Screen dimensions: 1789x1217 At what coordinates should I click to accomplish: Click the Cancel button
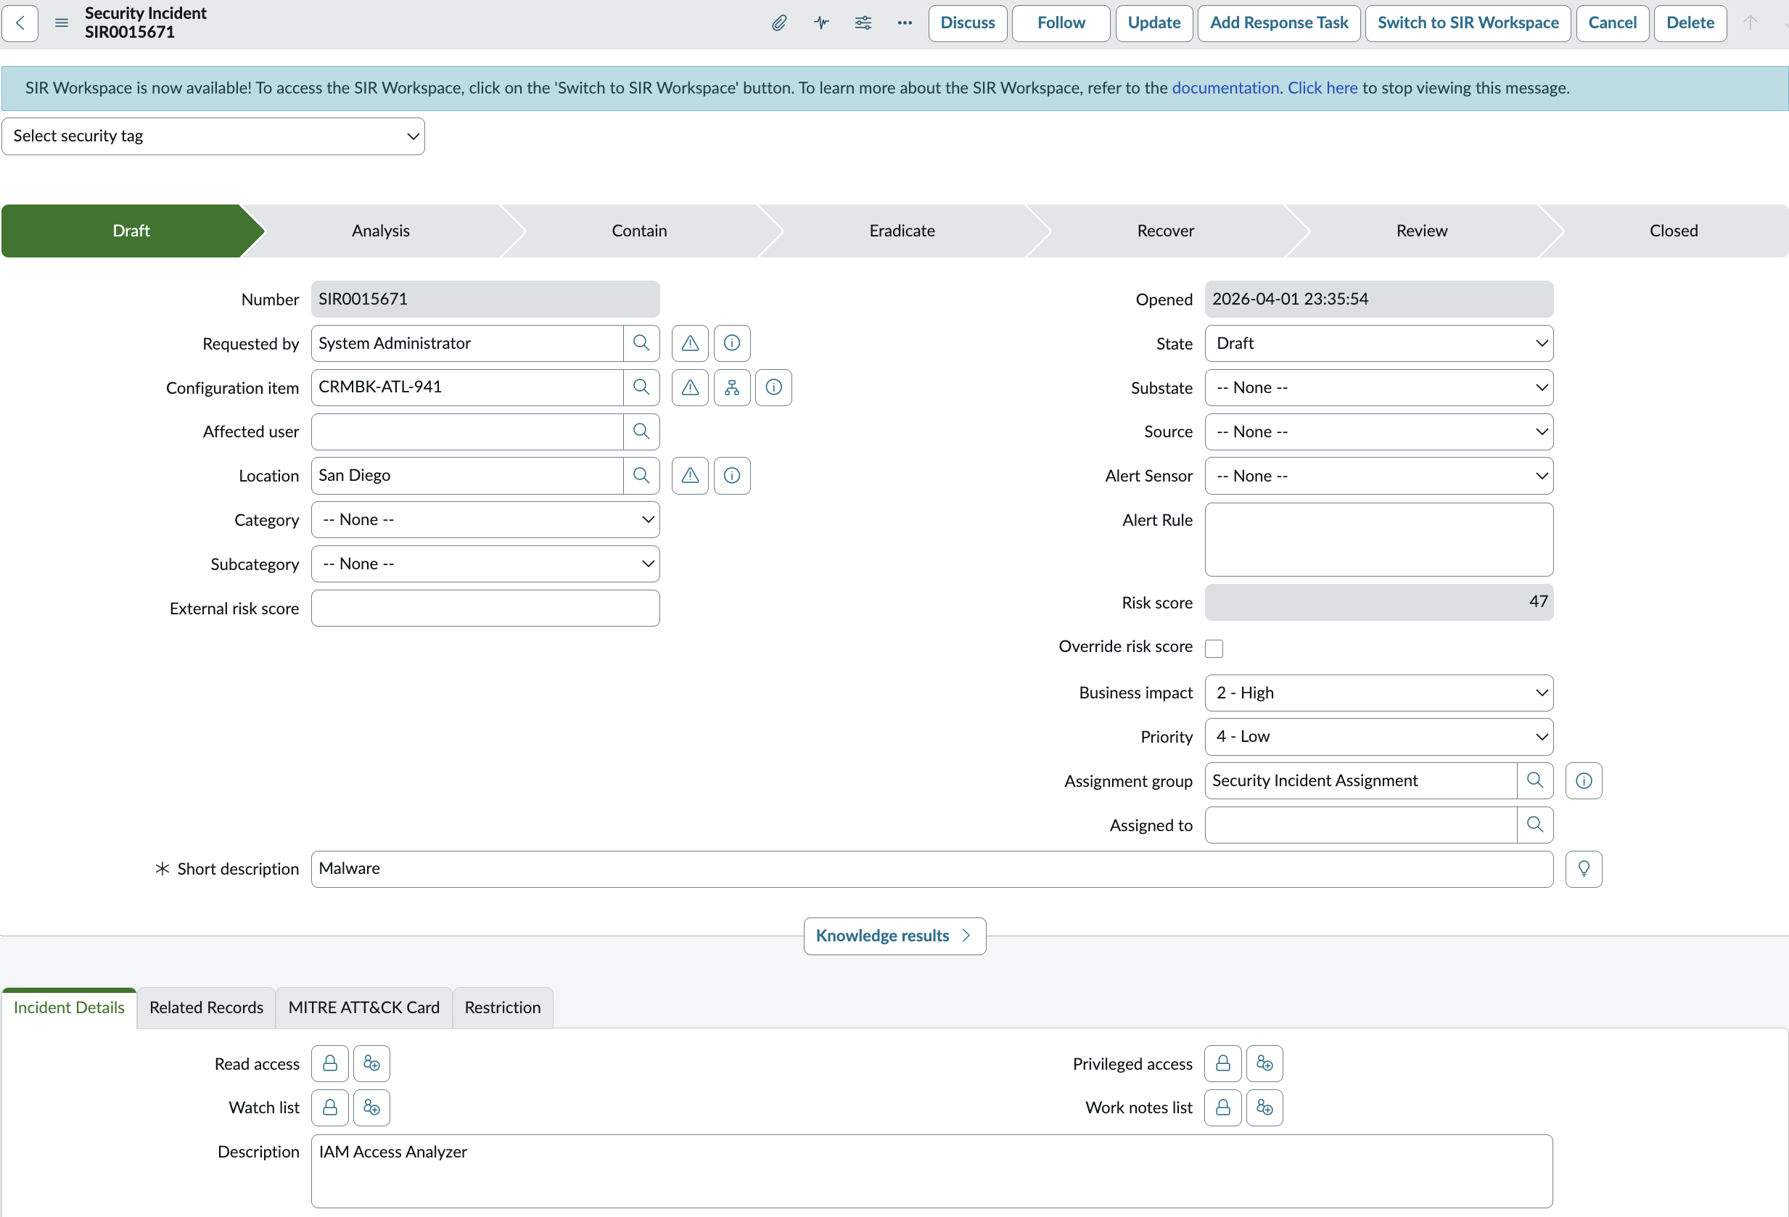[x=1613, y=23]
